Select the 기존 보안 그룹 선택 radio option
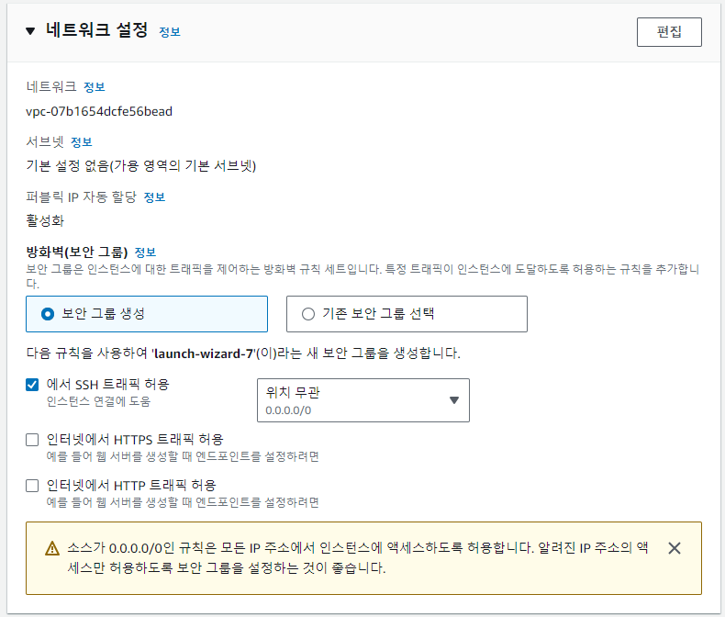The width and height of the screenshot is (725, 617). click(407, 314)
